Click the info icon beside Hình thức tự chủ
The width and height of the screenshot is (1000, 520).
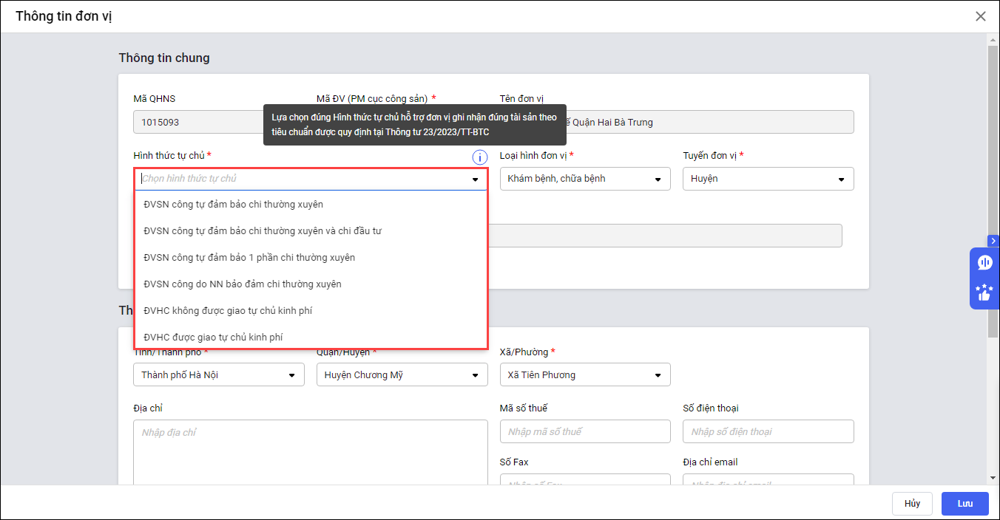479,157
